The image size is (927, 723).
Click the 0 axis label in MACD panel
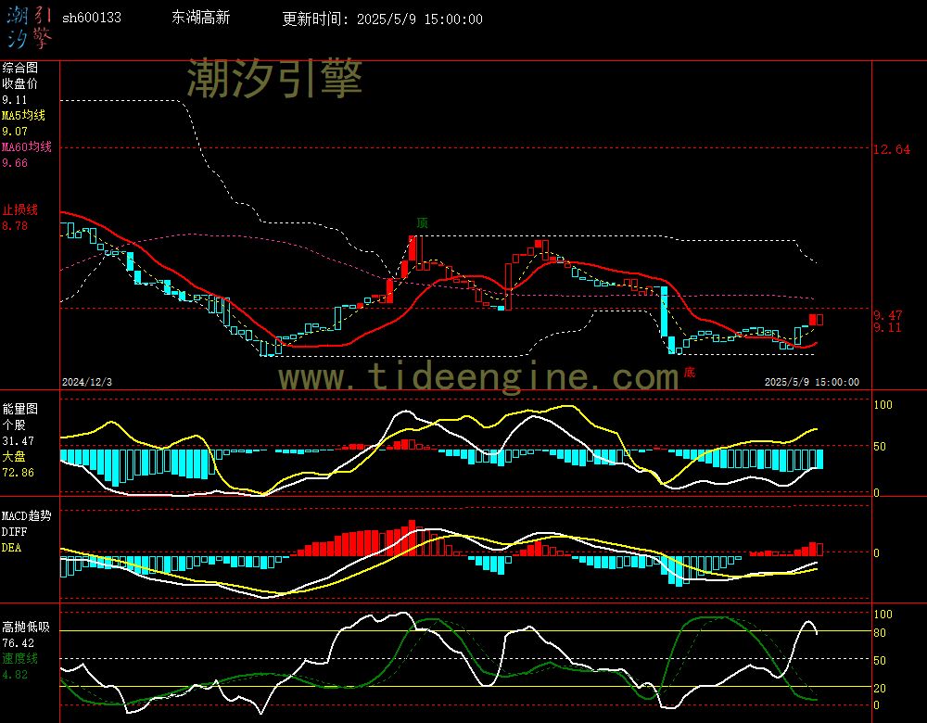[877, 553]
